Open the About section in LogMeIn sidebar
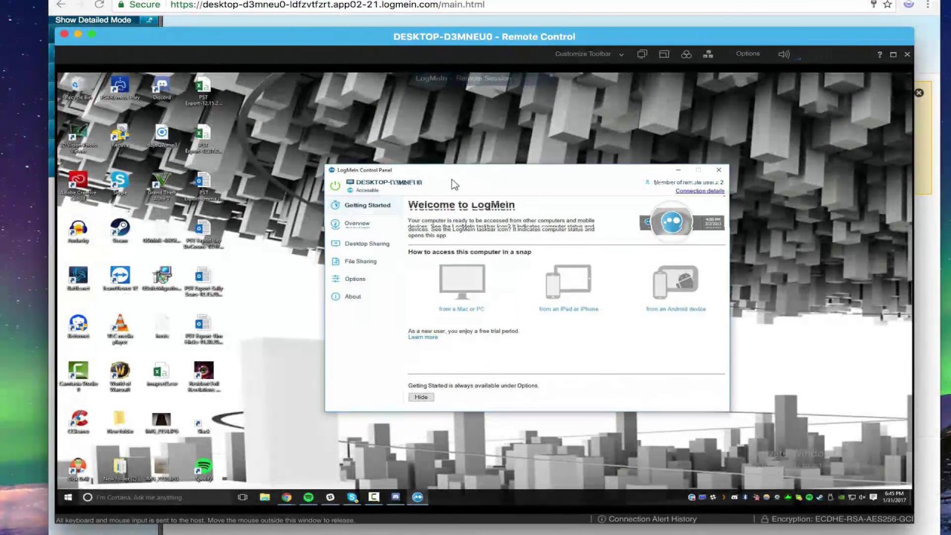The image size is (951, 535). (352, 296)
